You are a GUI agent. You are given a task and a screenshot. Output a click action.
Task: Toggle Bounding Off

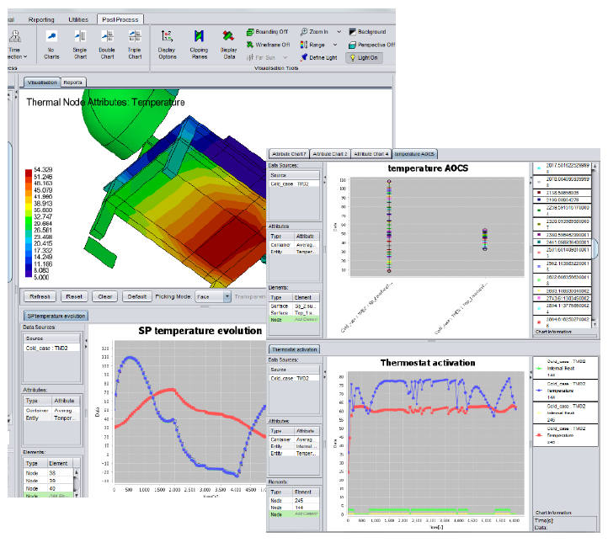click(268, 32)
